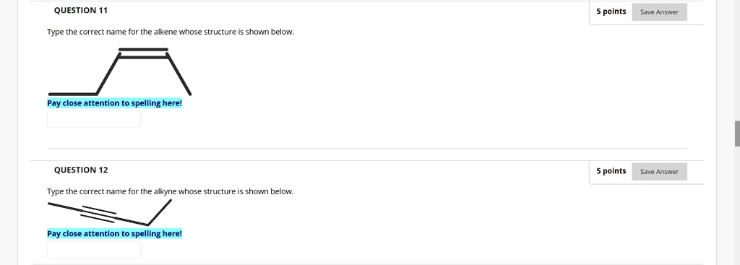Save the answer for Question 12
Screen dimensions: 740x265
point(659,172)
